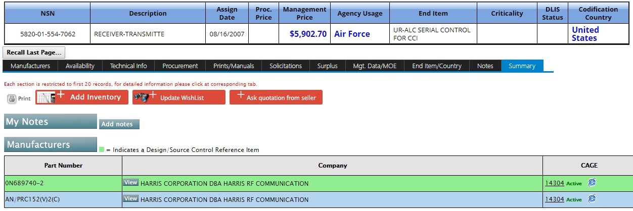Click Update WishList button
The width and height of the screenshot is (633, 211).
coord(179,97)
